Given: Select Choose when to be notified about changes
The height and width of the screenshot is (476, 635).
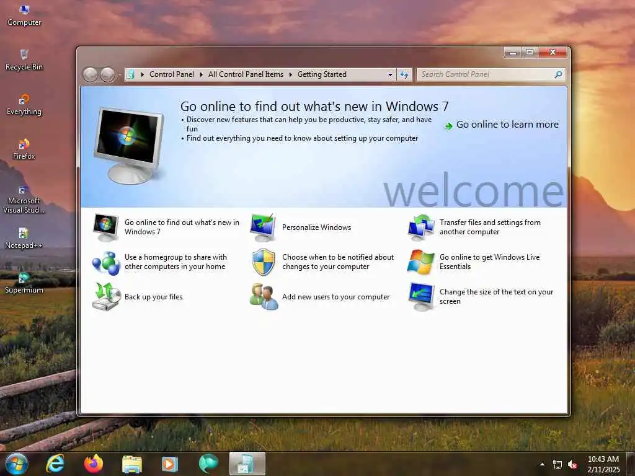Looking at the screenshot, I should point(338,262).
